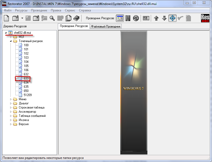The width and height of the screenshot is (212, 162).
Task: Open the help book icon
Action: pyautogui.click(x=77, y=18)
